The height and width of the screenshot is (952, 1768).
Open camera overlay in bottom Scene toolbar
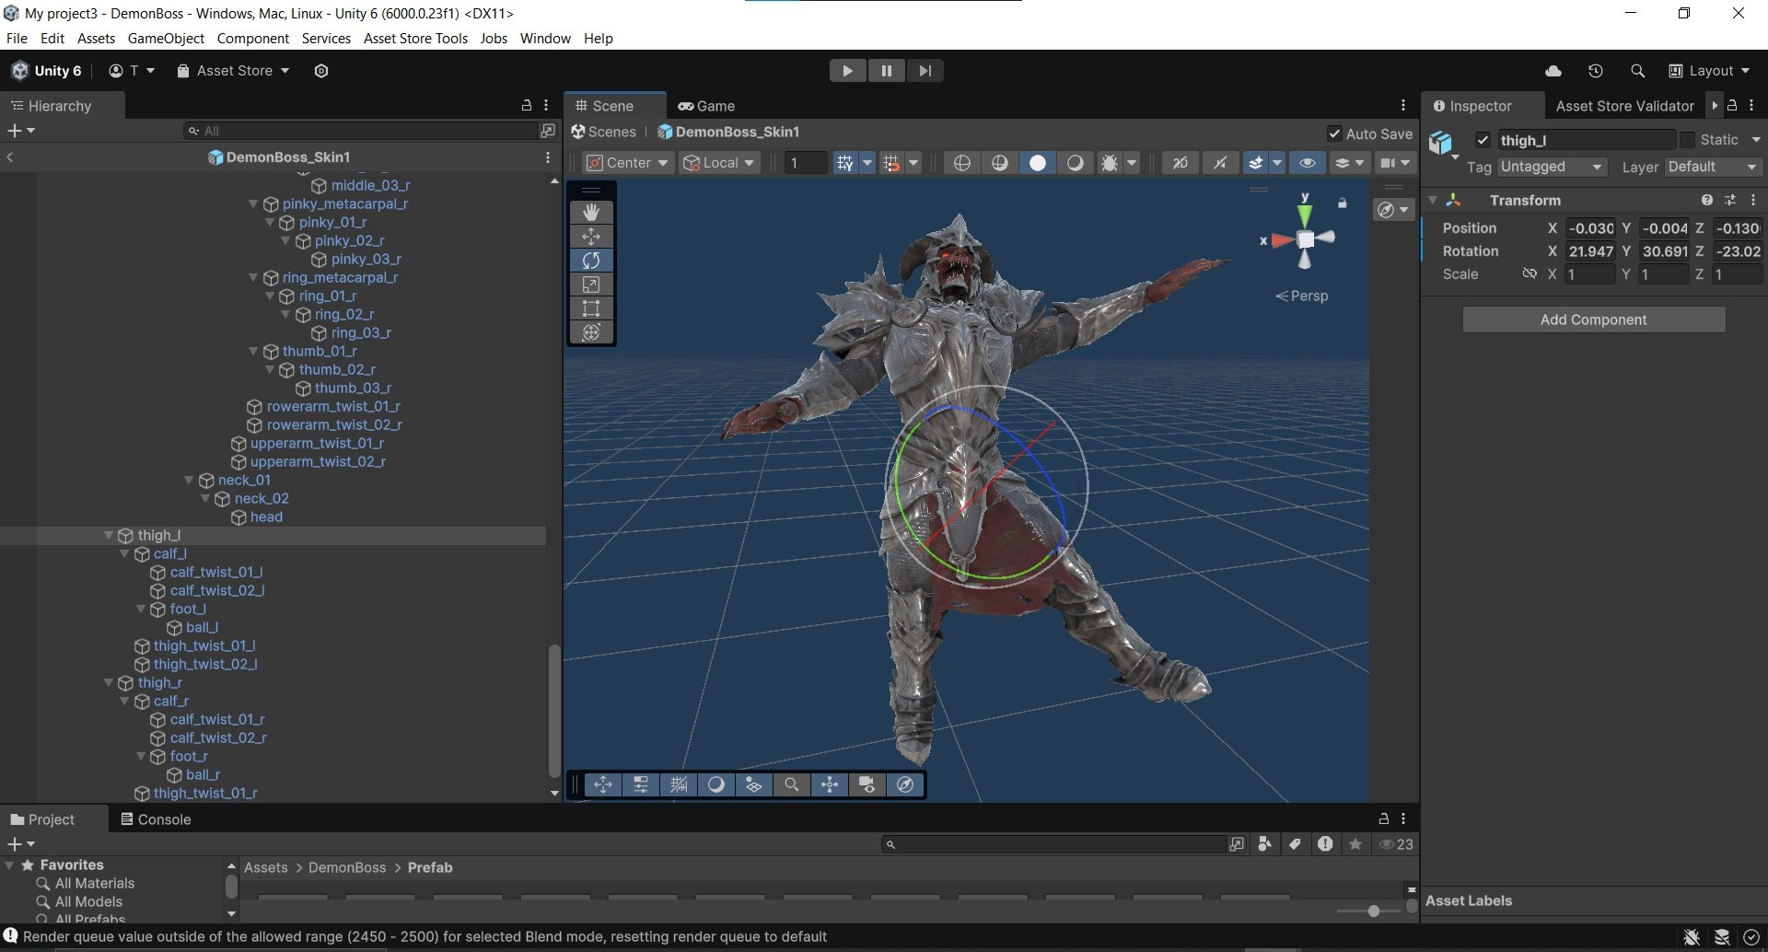867,784
